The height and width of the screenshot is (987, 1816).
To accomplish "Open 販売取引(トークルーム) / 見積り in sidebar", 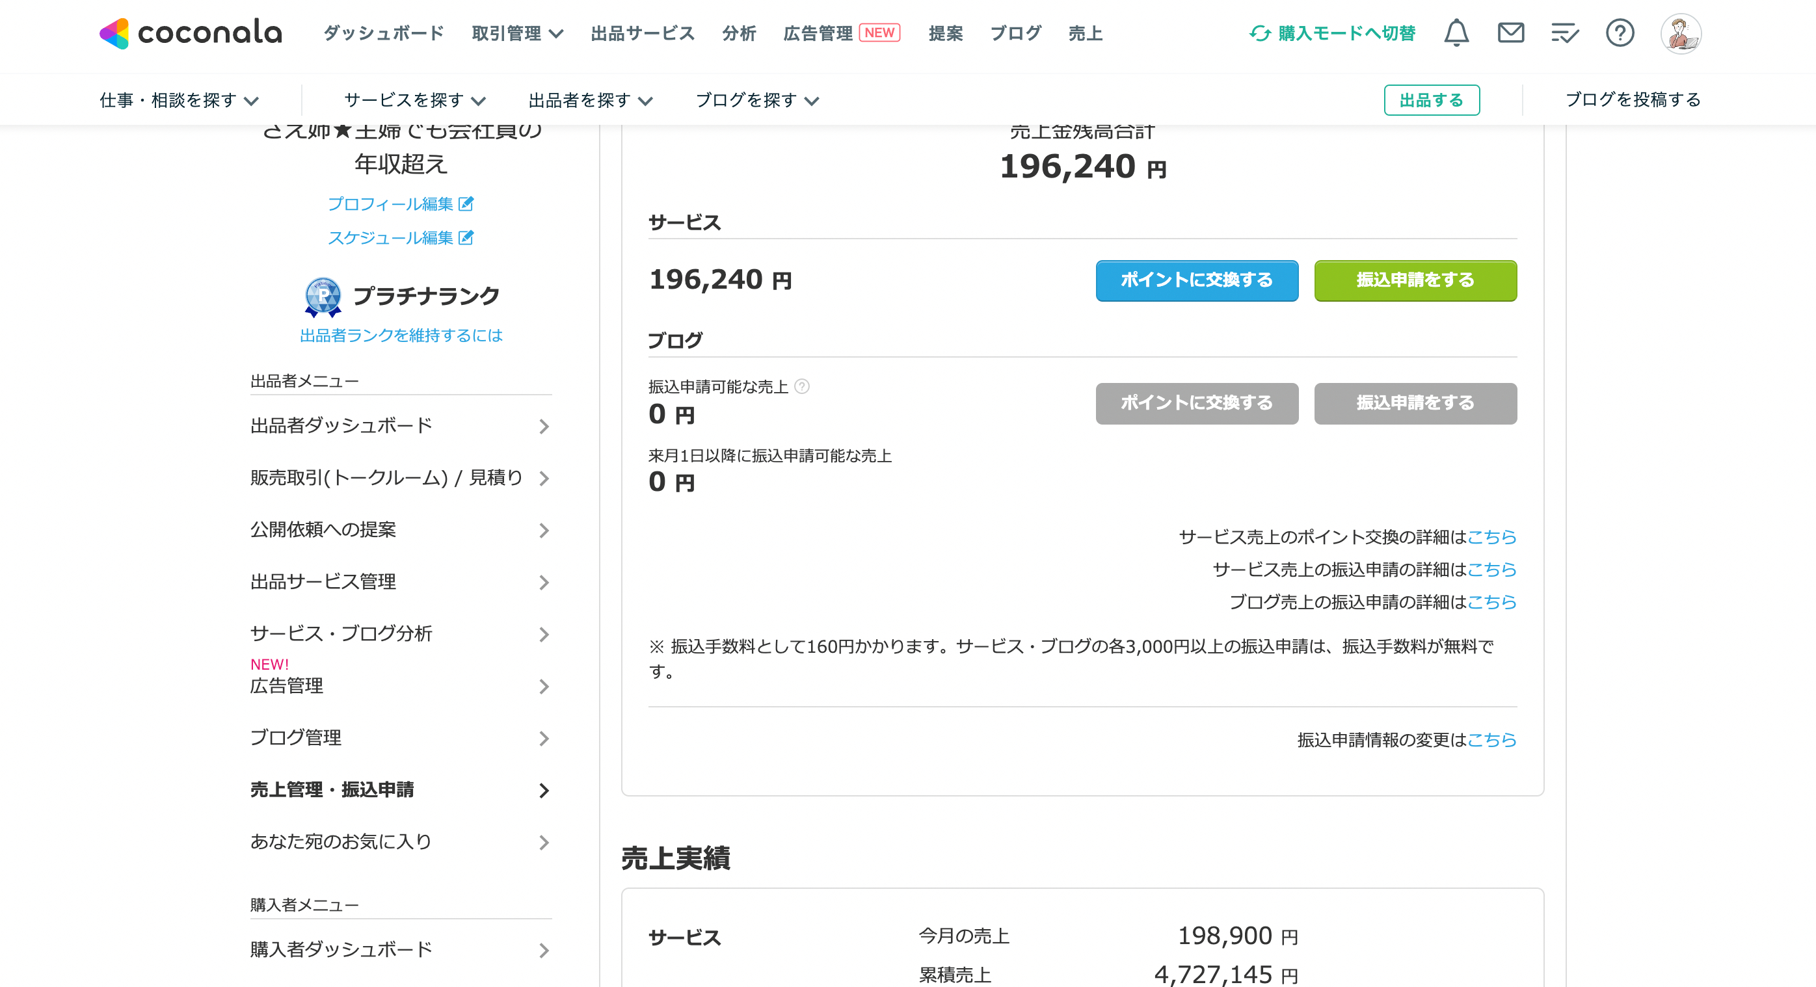I will [x=401, y=478].
